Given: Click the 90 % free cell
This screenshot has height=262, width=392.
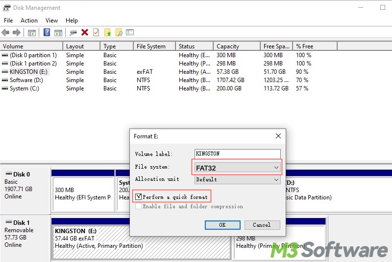Looking at the screenshot, I should pos(302,72).
